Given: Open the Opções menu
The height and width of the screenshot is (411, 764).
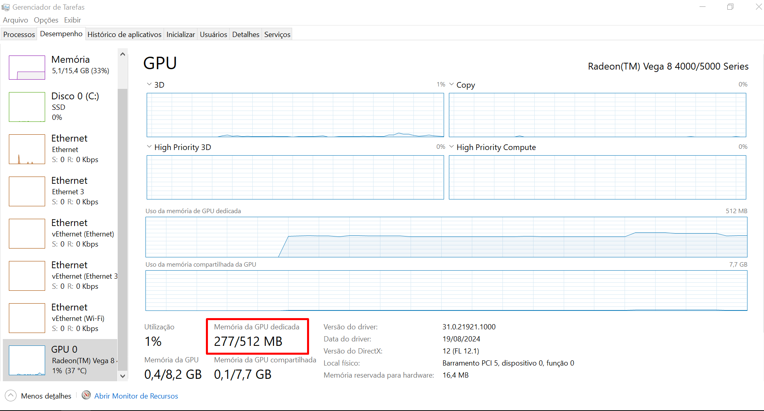Looking at the screenshot, I should pyautogui.click(x=46, y=20).
